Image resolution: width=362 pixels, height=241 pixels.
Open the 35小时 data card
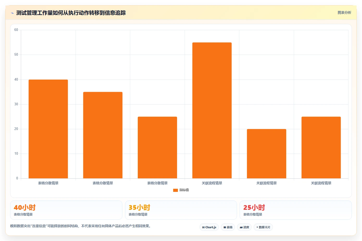point(181,210)
